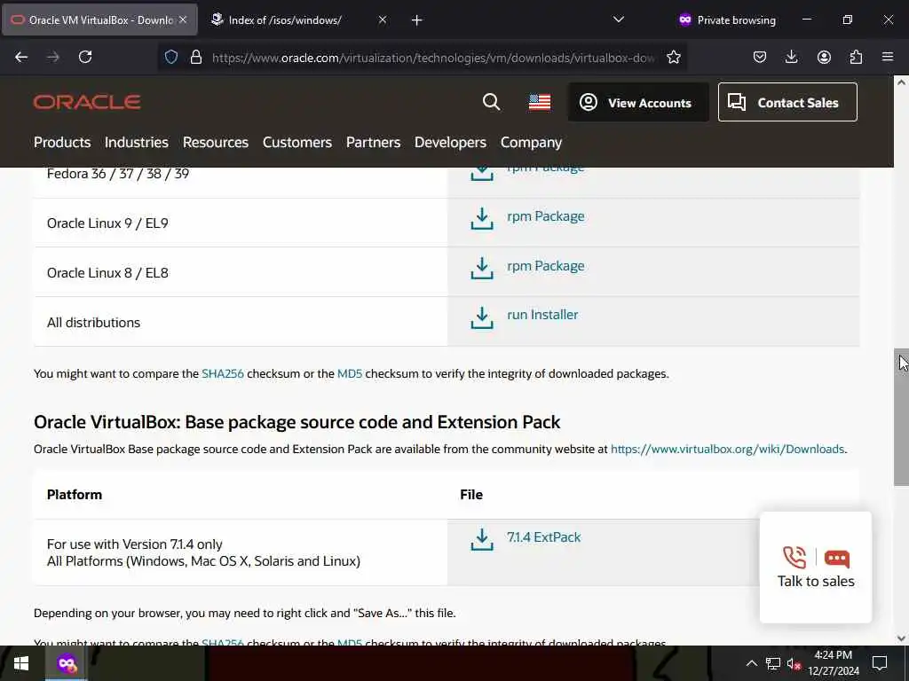This screenshot has height=681, width=909.
Task: Click the 'Platform' column header
Action: tap(75, 495)
